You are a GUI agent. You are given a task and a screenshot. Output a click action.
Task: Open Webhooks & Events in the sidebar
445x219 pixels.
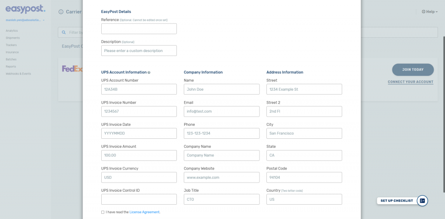[x=18, y=74]
